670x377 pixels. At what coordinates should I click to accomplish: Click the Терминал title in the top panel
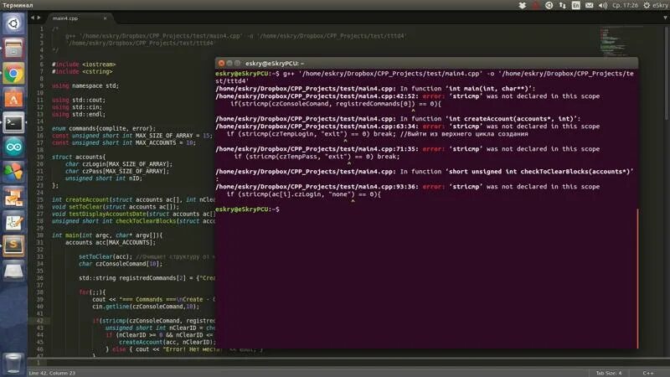18,5
